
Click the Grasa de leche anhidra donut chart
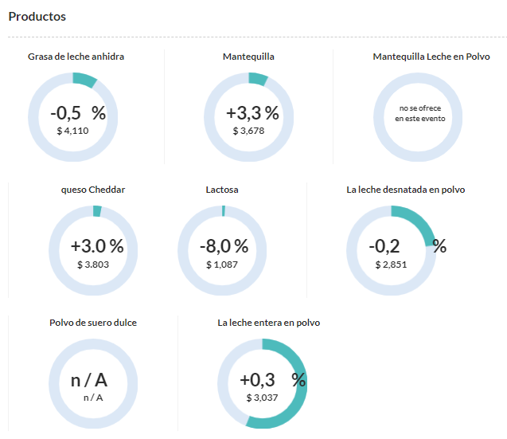click(72, 117)
